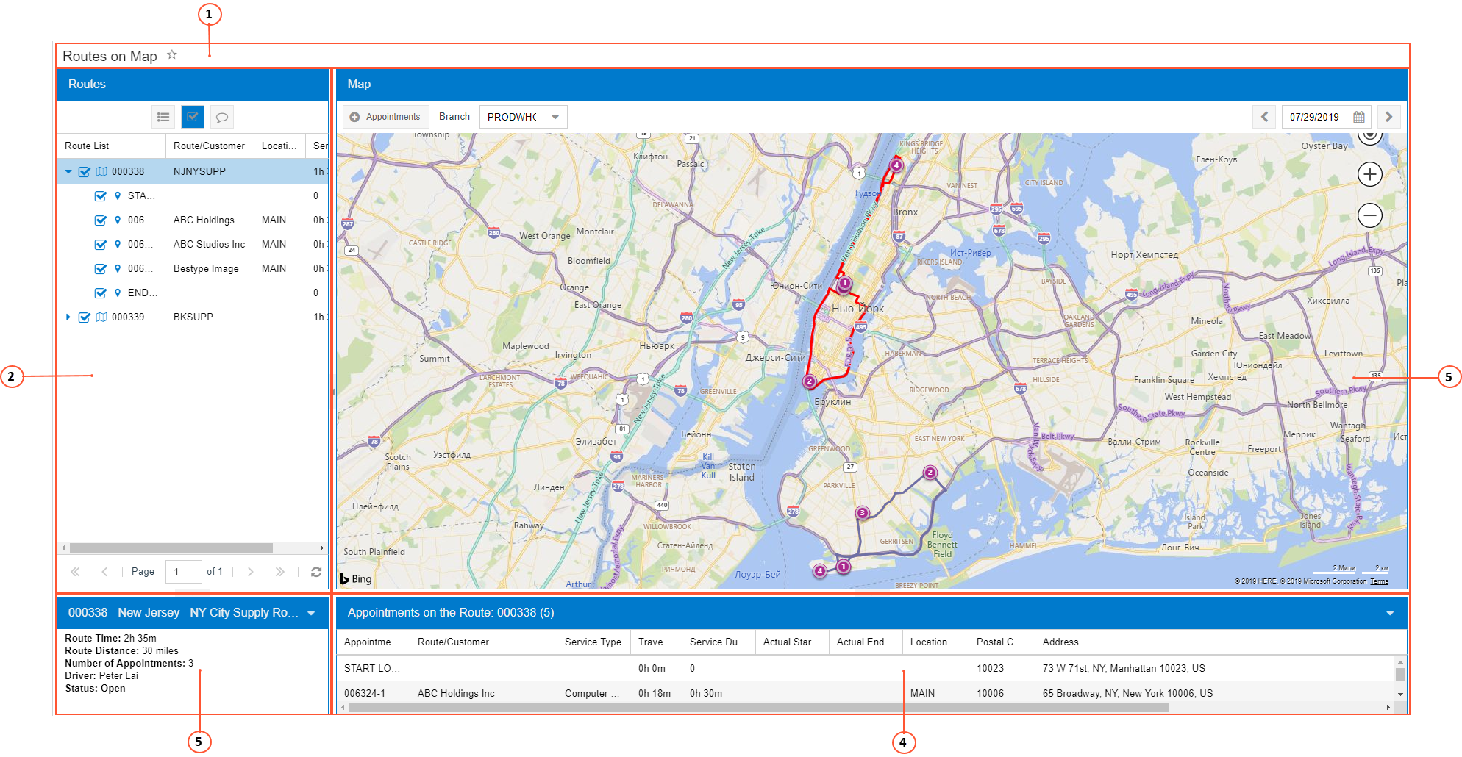The width and height of the screenshot is (1462, 757).
Task: Click the Actual End... column header
Action: coord(866,642)
